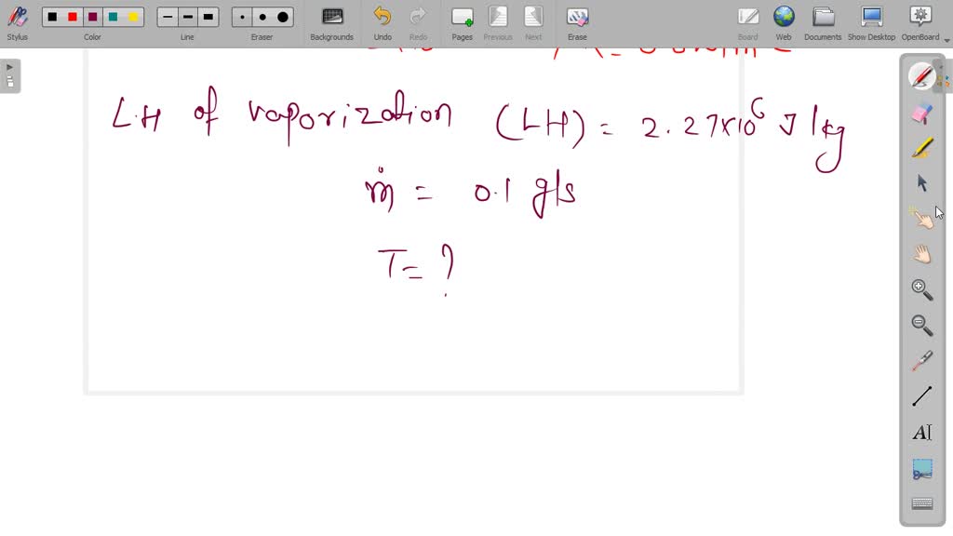Pick the Highlighter tool
The width and height of the screenshot is (953, 536).
(x=920, y=147)
